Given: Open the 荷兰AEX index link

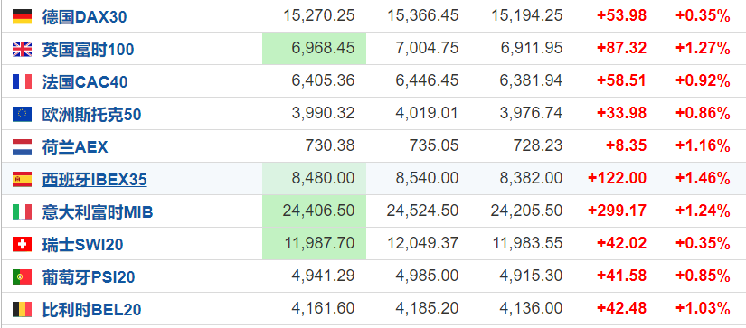Looking at the screenshot, I should 75,147.
